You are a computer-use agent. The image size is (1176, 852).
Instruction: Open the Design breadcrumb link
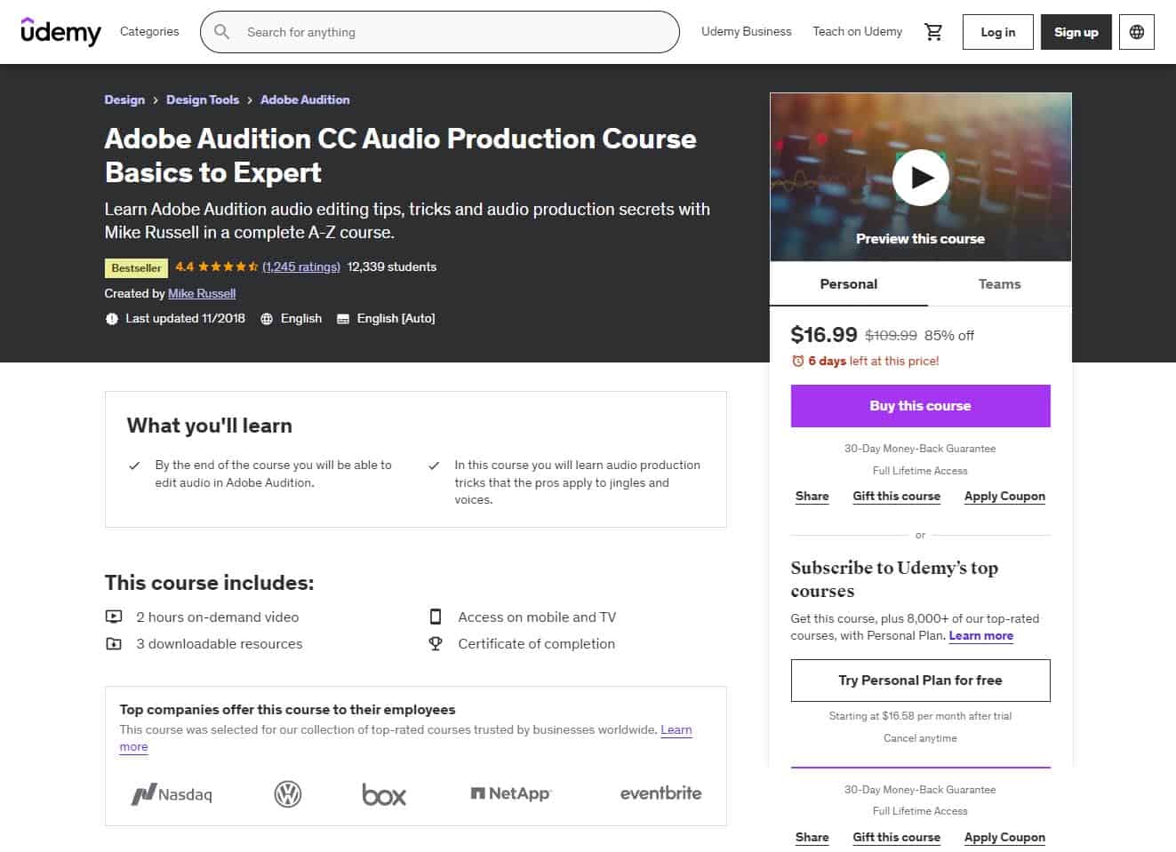(x=124, y=100)
